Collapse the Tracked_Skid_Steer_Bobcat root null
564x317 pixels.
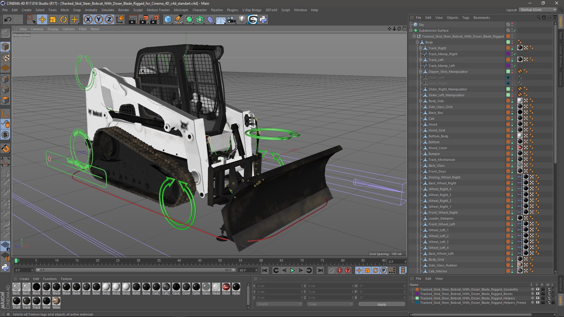point(414,36)
